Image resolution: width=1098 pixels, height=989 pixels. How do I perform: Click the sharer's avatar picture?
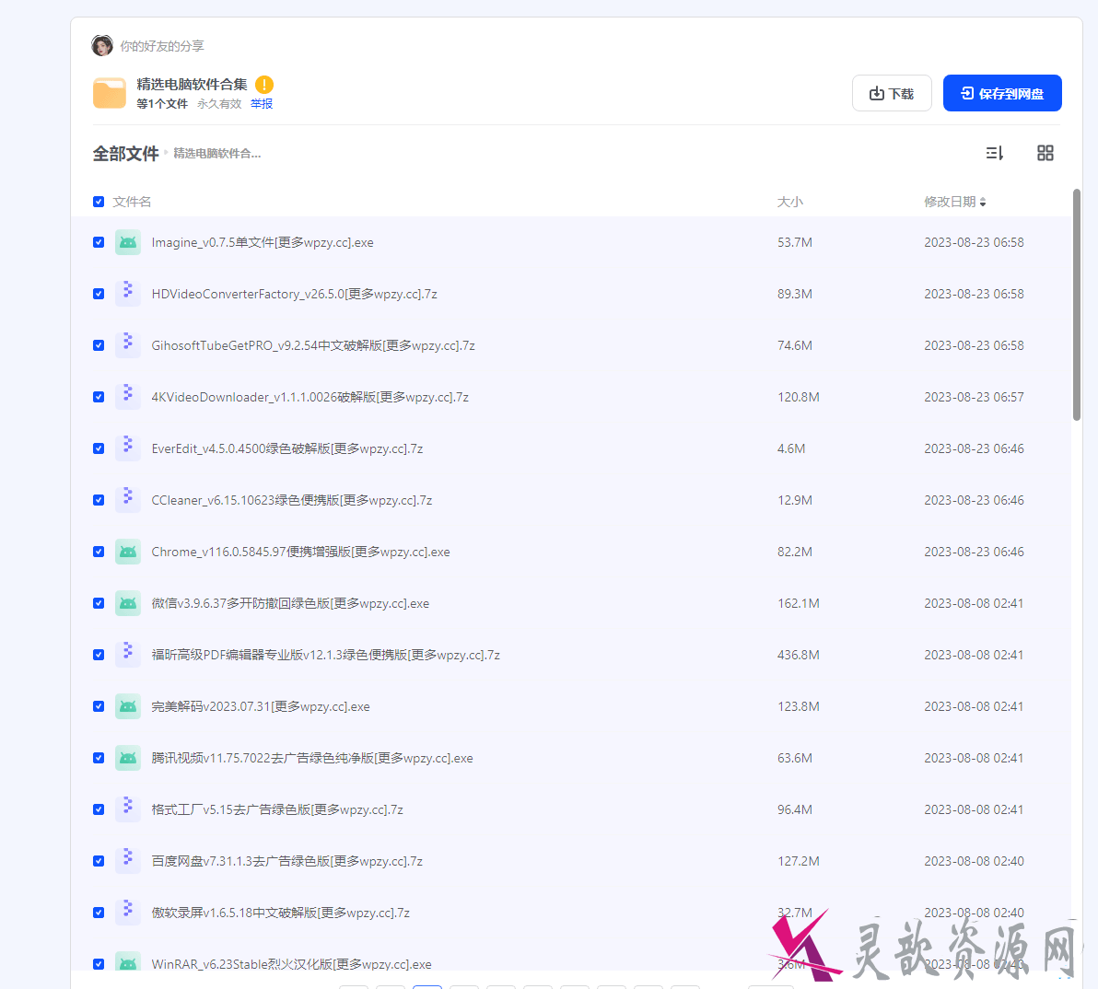[102, 45]
